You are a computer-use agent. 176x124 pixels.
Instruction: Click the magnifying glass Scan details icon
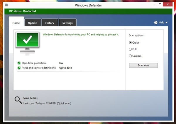(18, 100)
